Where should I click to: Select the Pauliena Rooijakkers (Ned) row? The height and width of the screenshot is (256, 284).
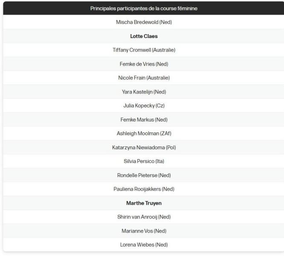click(x=144, y=189)
